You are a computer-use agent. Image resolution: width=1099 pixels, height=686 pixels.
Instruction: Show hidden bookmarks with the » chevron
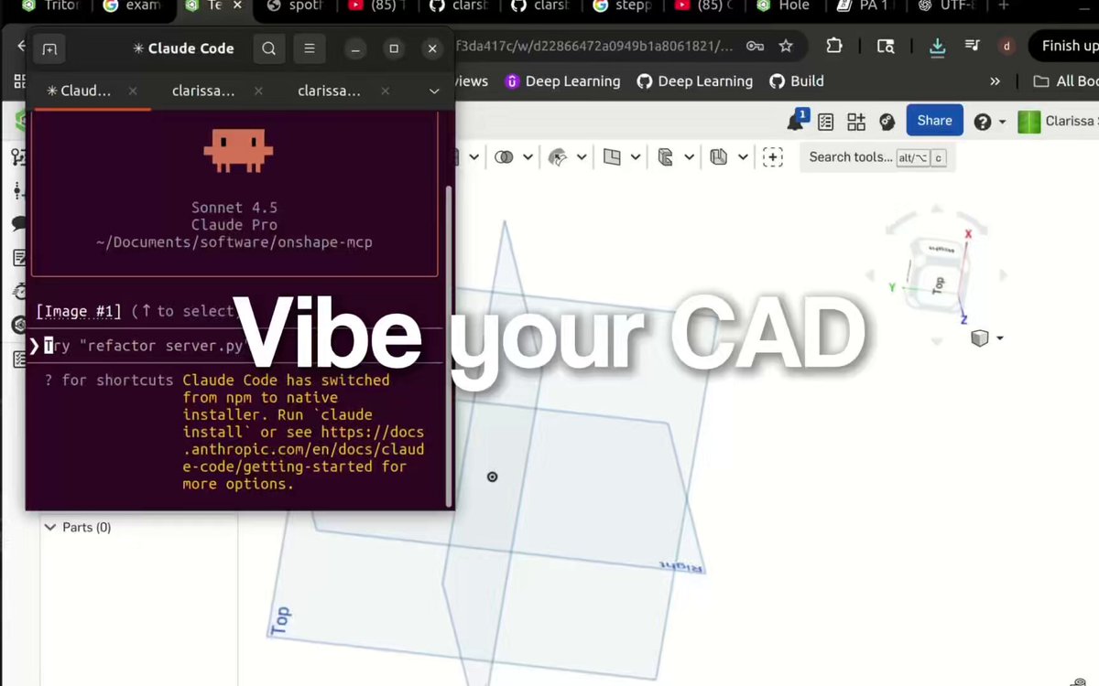(996, 81)
